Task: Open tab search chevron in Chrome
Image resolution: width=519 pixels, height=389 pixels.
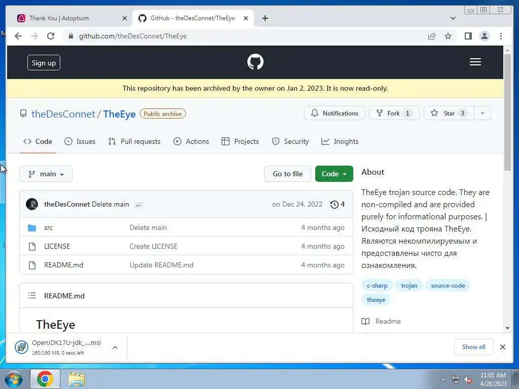Action: tap(453, 18)
